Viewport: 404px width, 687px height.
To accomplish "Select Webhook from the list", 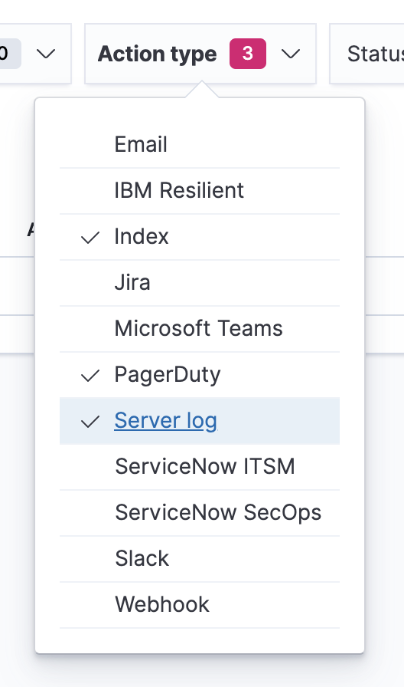I will click(x=200, y=605).
